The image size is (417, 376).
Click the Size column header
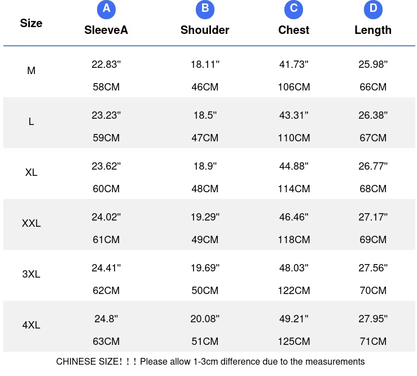pos(31,23)
